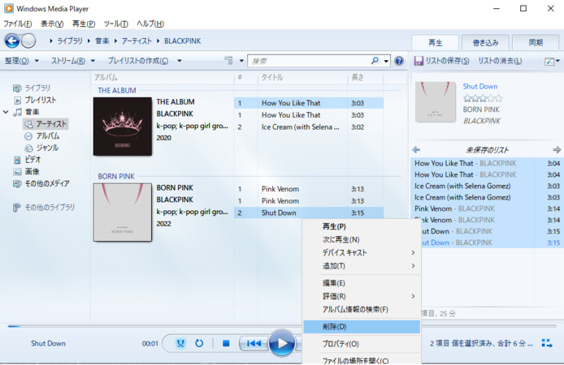This screenshot has height=365, width=564.
Task: Switch to Now Playing view icon
Action: tap(547, 343)
